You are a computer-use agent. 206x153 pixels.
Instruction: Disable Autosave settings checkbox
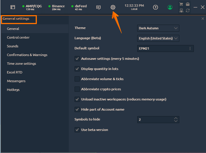(77, 59)
